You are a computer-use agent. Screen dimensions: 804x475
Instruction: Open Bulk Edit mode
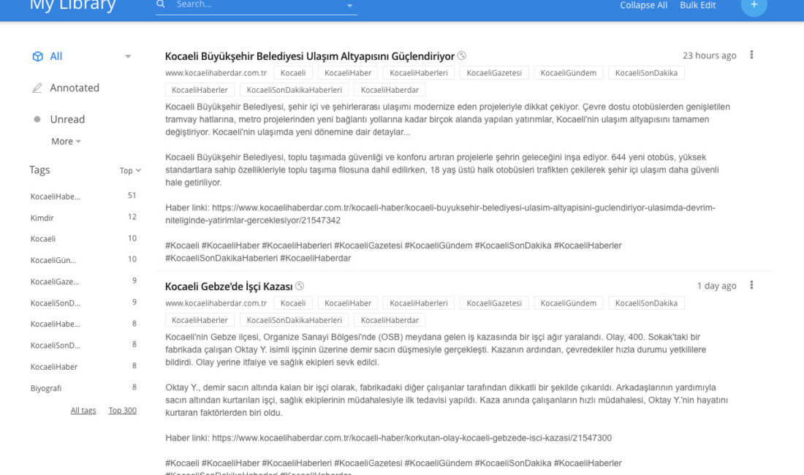click(697, 5)
